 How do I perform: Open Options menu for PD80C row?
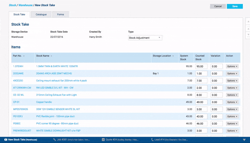tap(232, 124)
